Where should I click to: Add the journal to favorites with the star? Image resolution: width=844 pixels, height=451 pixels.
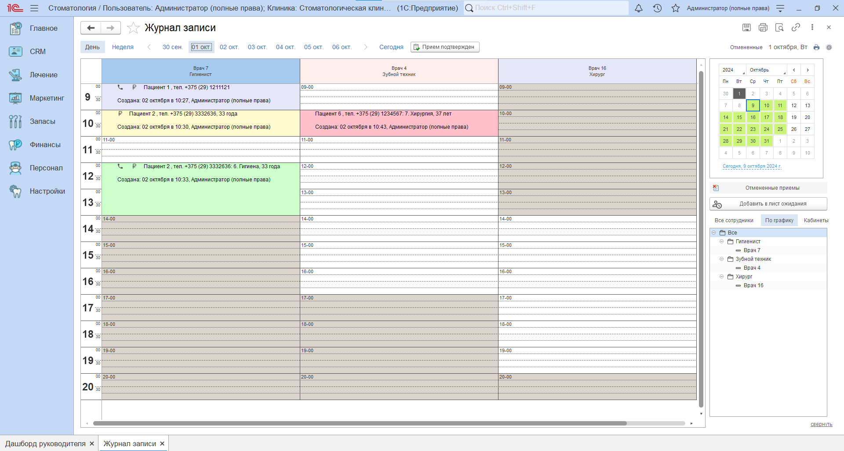click(133, 28)
